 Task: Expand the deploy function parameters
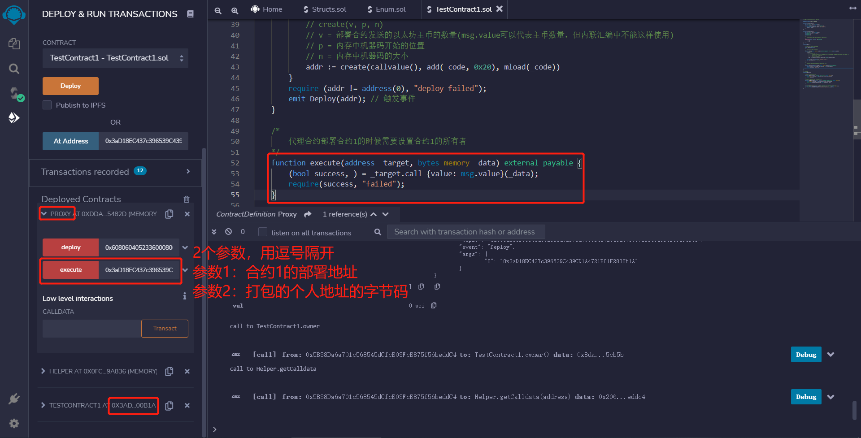[x=185, y=247]
